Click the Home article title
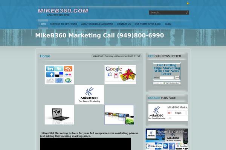226x150 pixels. 45,56
